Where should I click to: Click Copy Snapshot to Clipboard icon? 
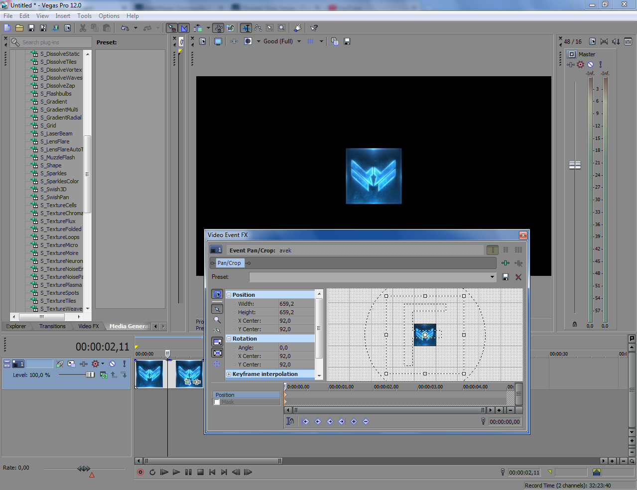click(335, 41)
